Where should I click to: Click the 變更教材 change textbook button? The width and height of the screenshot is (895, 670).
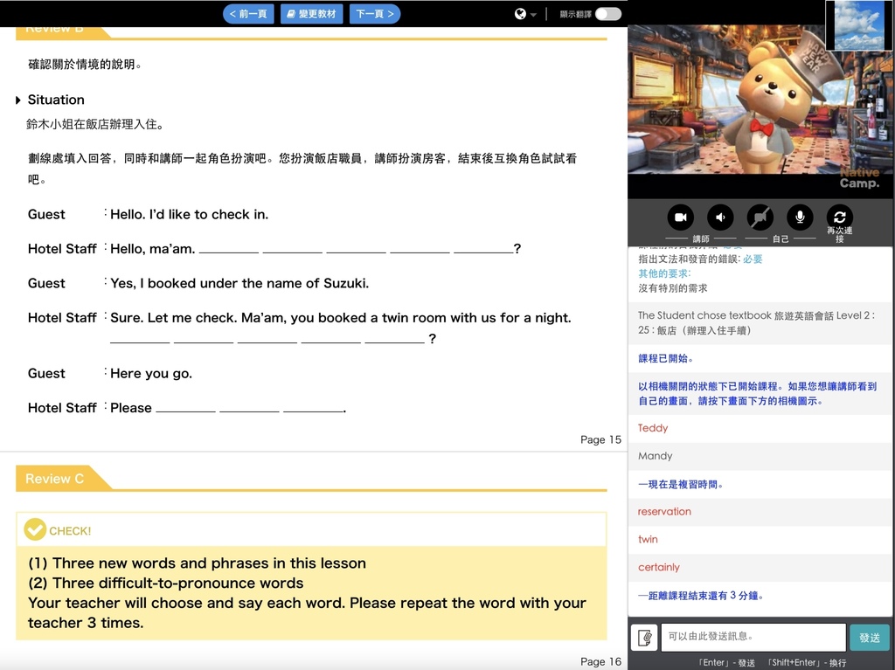[312, 14]
